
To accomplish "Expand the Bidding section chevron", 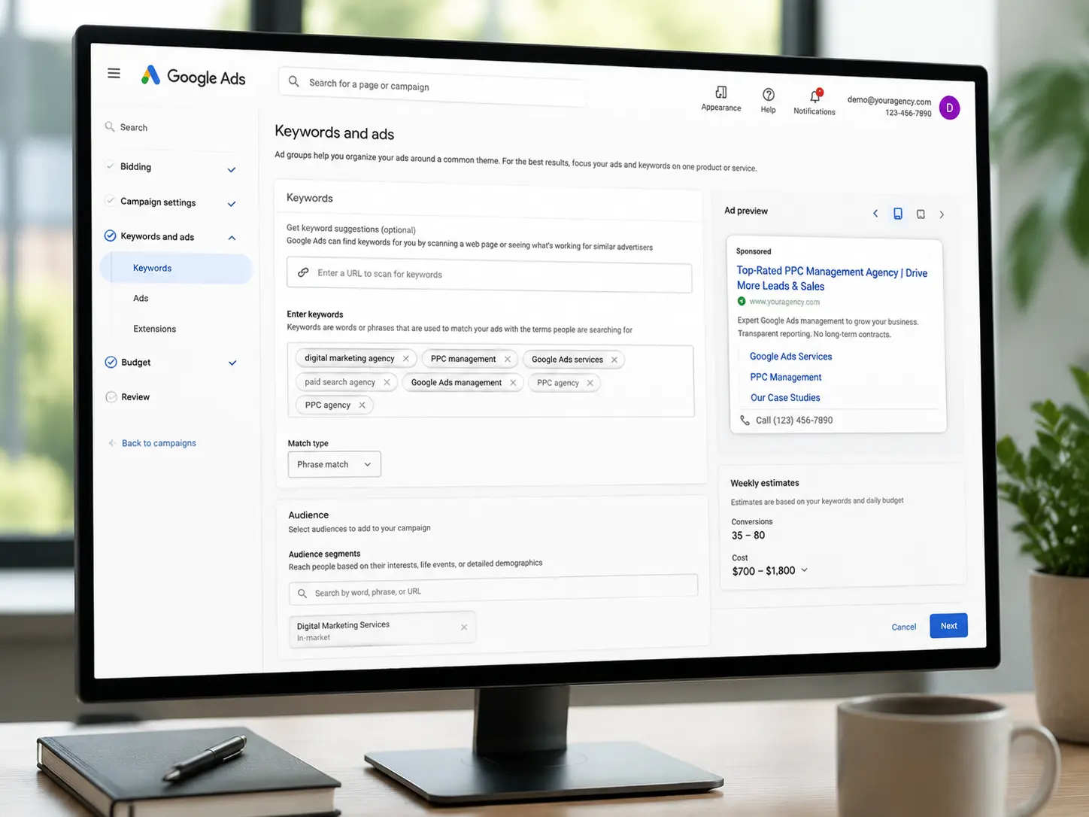I will (232, 169).
